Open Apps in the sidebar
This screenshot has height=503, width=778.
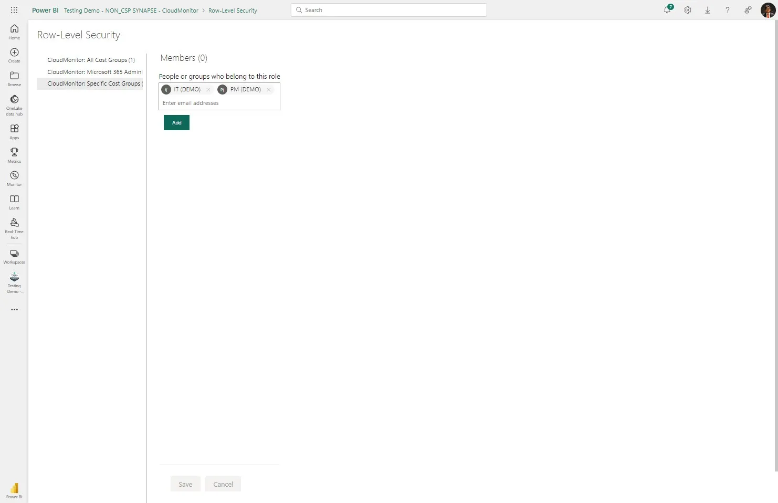click(14, 132)
